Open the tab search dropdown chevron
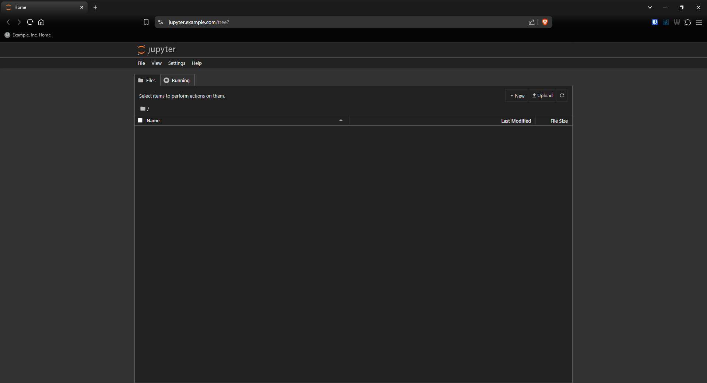707x383 pixels. tap(650, 7)
